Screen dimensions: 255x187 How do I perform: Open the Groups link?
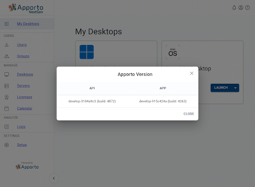tap(23, 56)
